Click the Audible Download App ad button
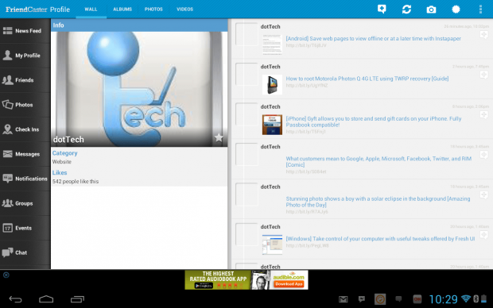The height and width of the screenshot is (308, 493). 289,284
